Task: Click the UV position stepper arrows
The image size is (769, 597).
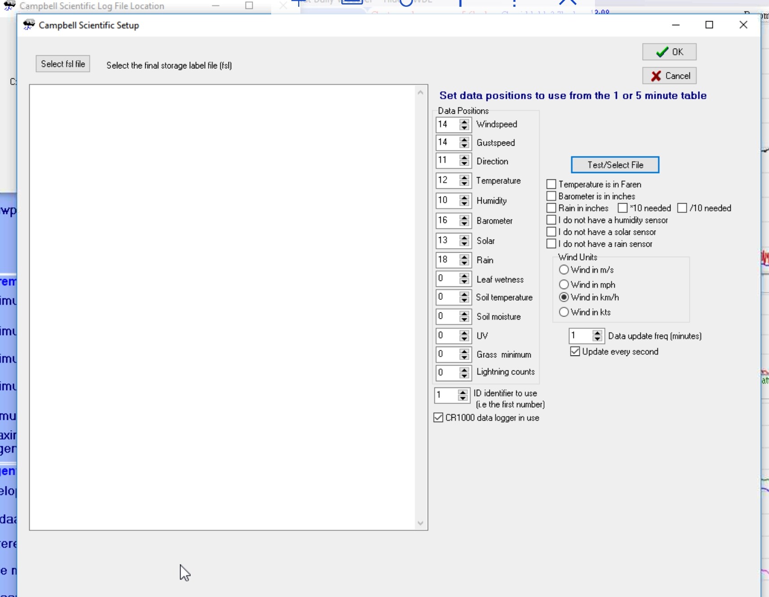Action: pos(465,335)
